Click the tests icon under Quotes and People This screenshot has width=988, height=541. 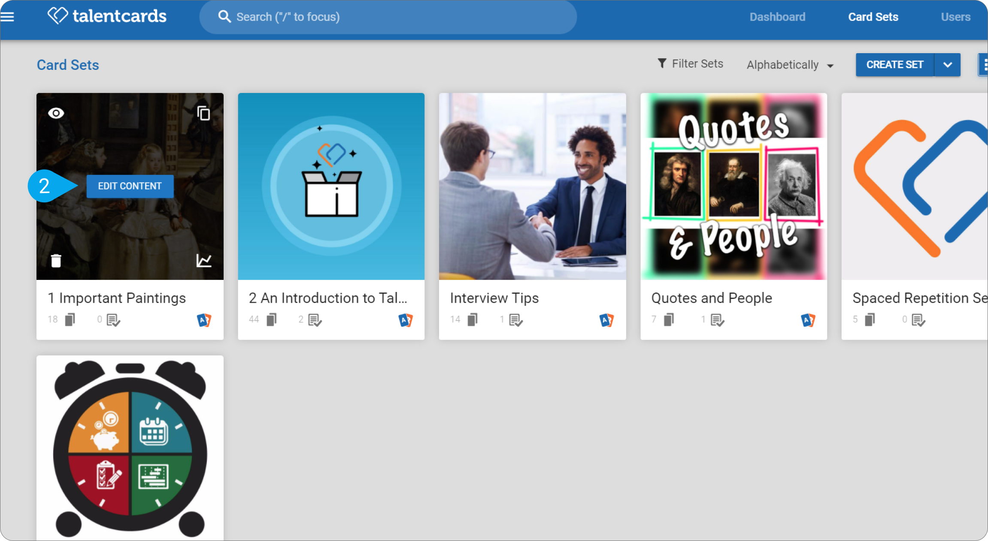click(717, 320)
